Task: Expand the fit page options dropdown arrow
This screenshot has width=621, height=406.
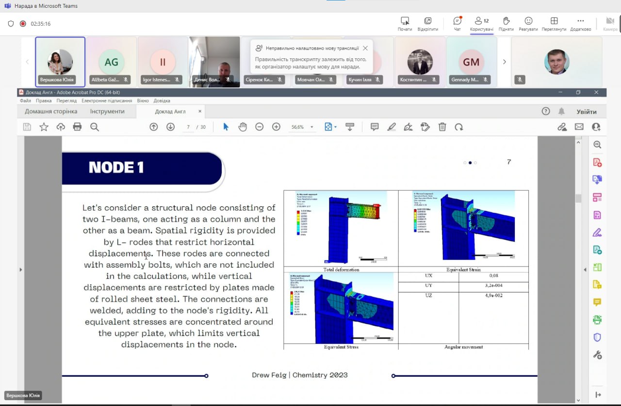Action: 335,127
